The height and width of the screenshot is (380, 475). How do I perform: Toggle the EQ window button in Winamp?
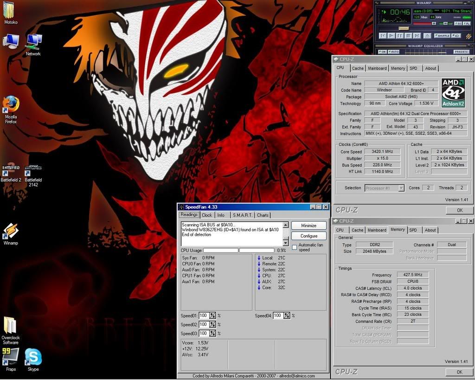click(x=459, y=23)
